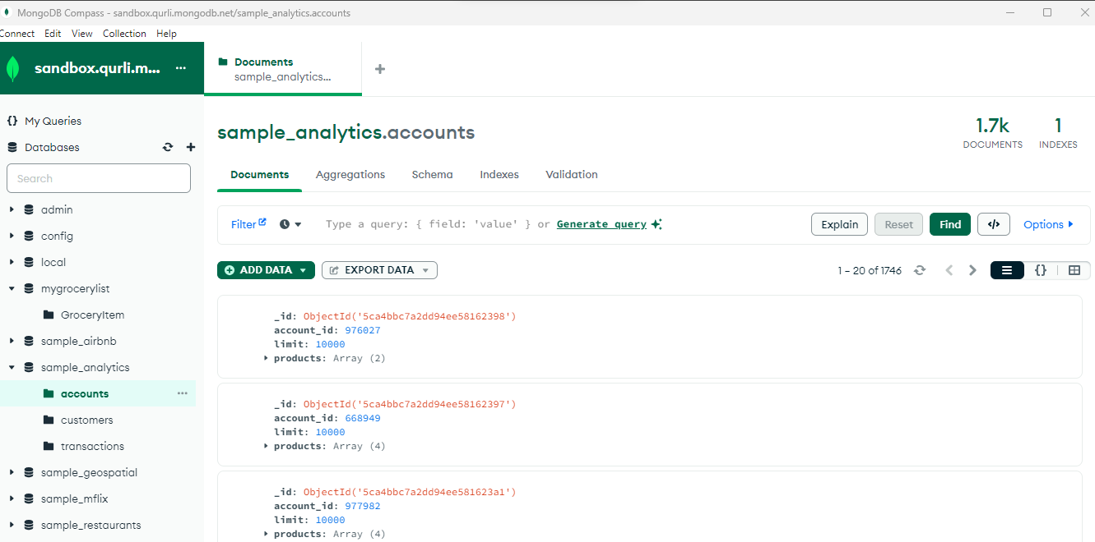
Task: Expand the sample_restaurants database
Action: pos(12,525)
